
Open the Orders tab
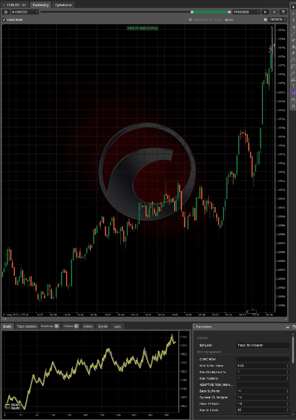71,326
